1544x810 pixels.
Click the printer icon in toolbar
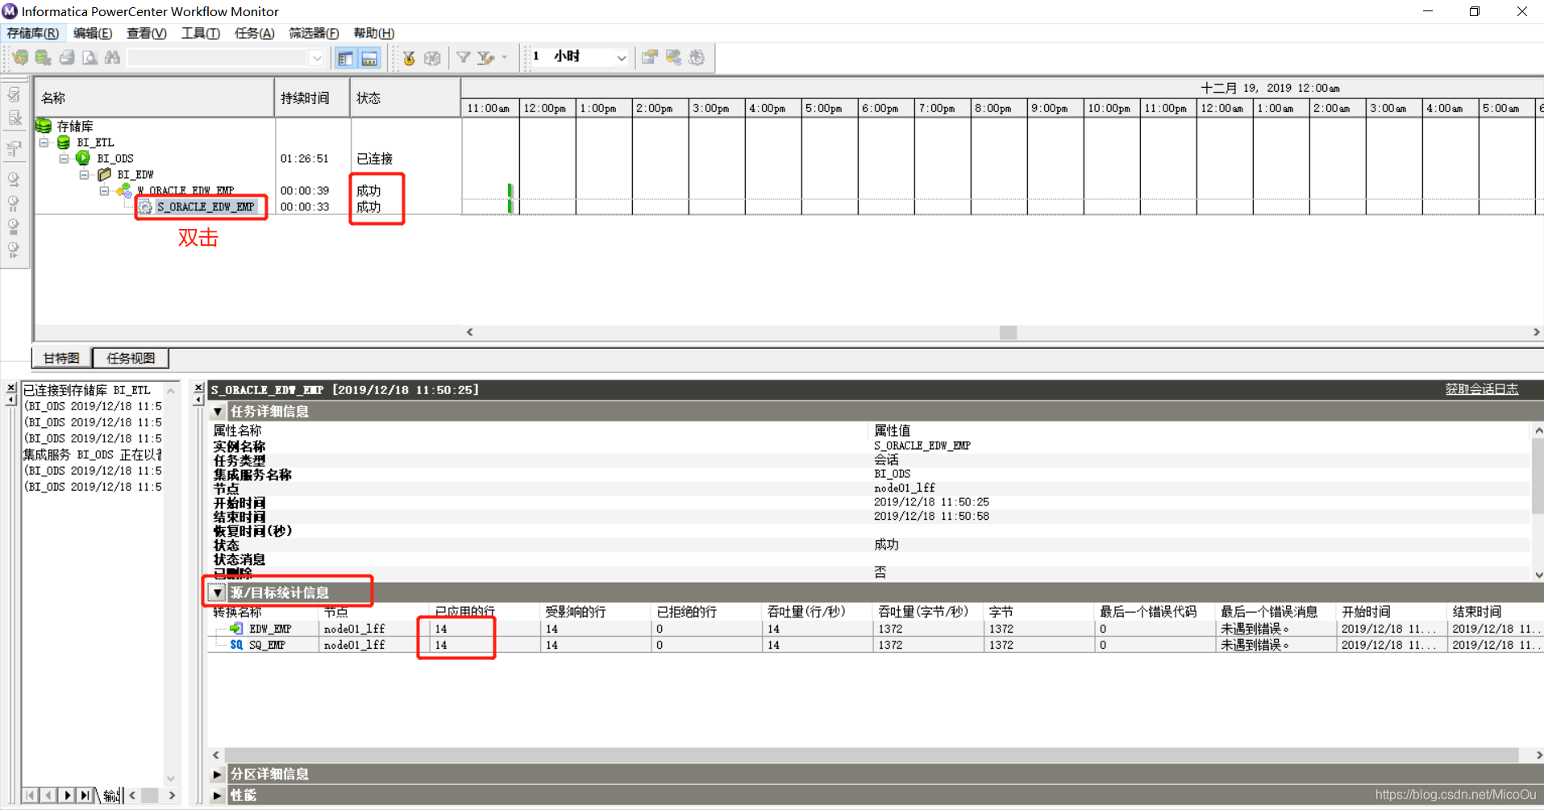point(67,57)
